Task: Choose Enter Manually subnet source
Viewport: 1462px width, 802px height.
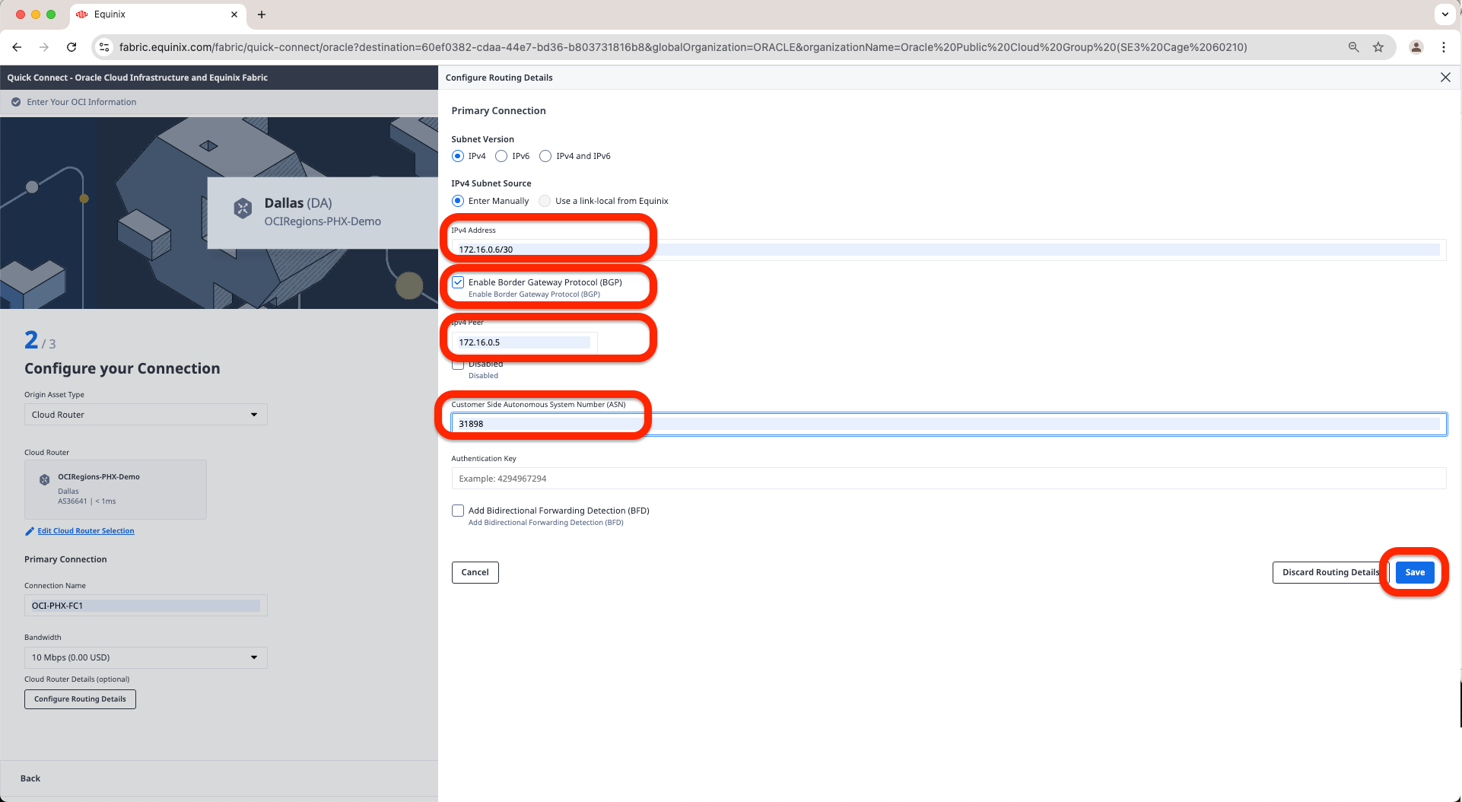Action: pyautogui.click(x=458, y=201)
